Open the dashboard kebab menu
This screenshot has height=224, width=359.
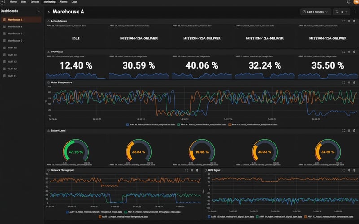point(355,12)
